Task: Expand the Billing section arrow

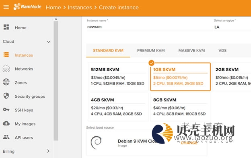Action: coord(48,151)
